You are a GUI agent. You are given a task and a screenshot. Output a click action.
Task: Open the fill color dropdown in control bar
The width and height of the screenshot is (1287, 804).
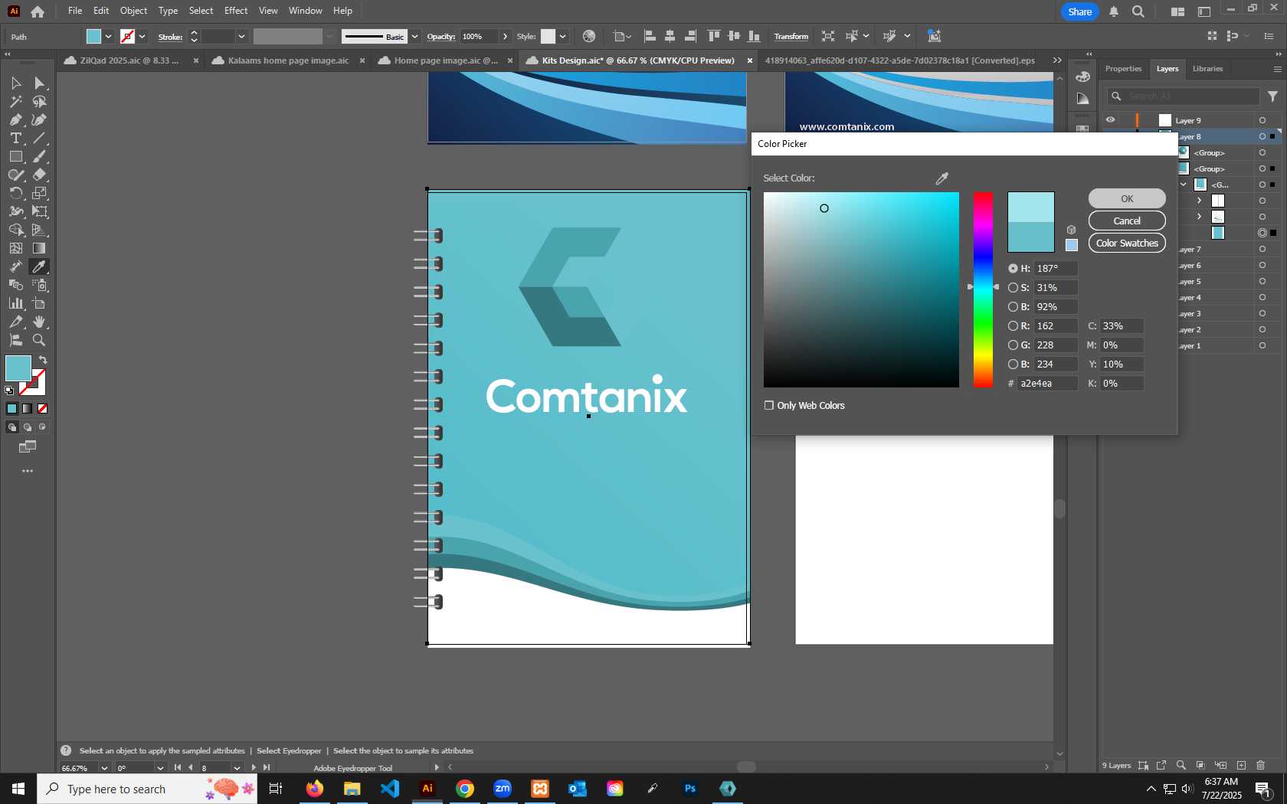tap(109, 36)
